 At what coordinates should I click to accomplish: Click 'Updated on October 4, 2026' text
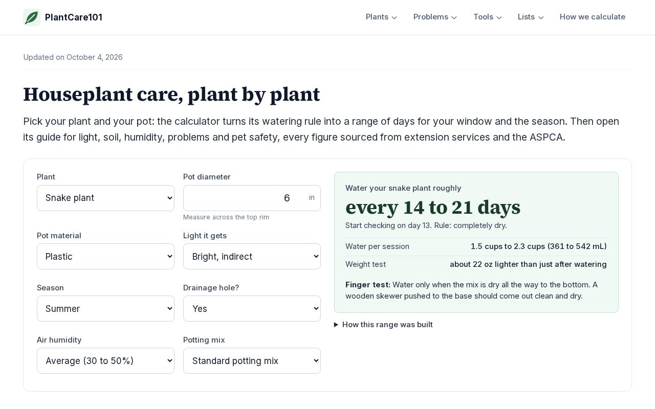click(73, 57)
